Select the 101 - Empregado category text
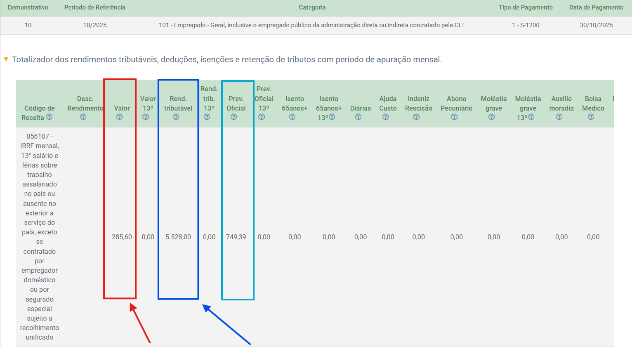This screenshot has width=632, height=347. [x=312, y=25]
